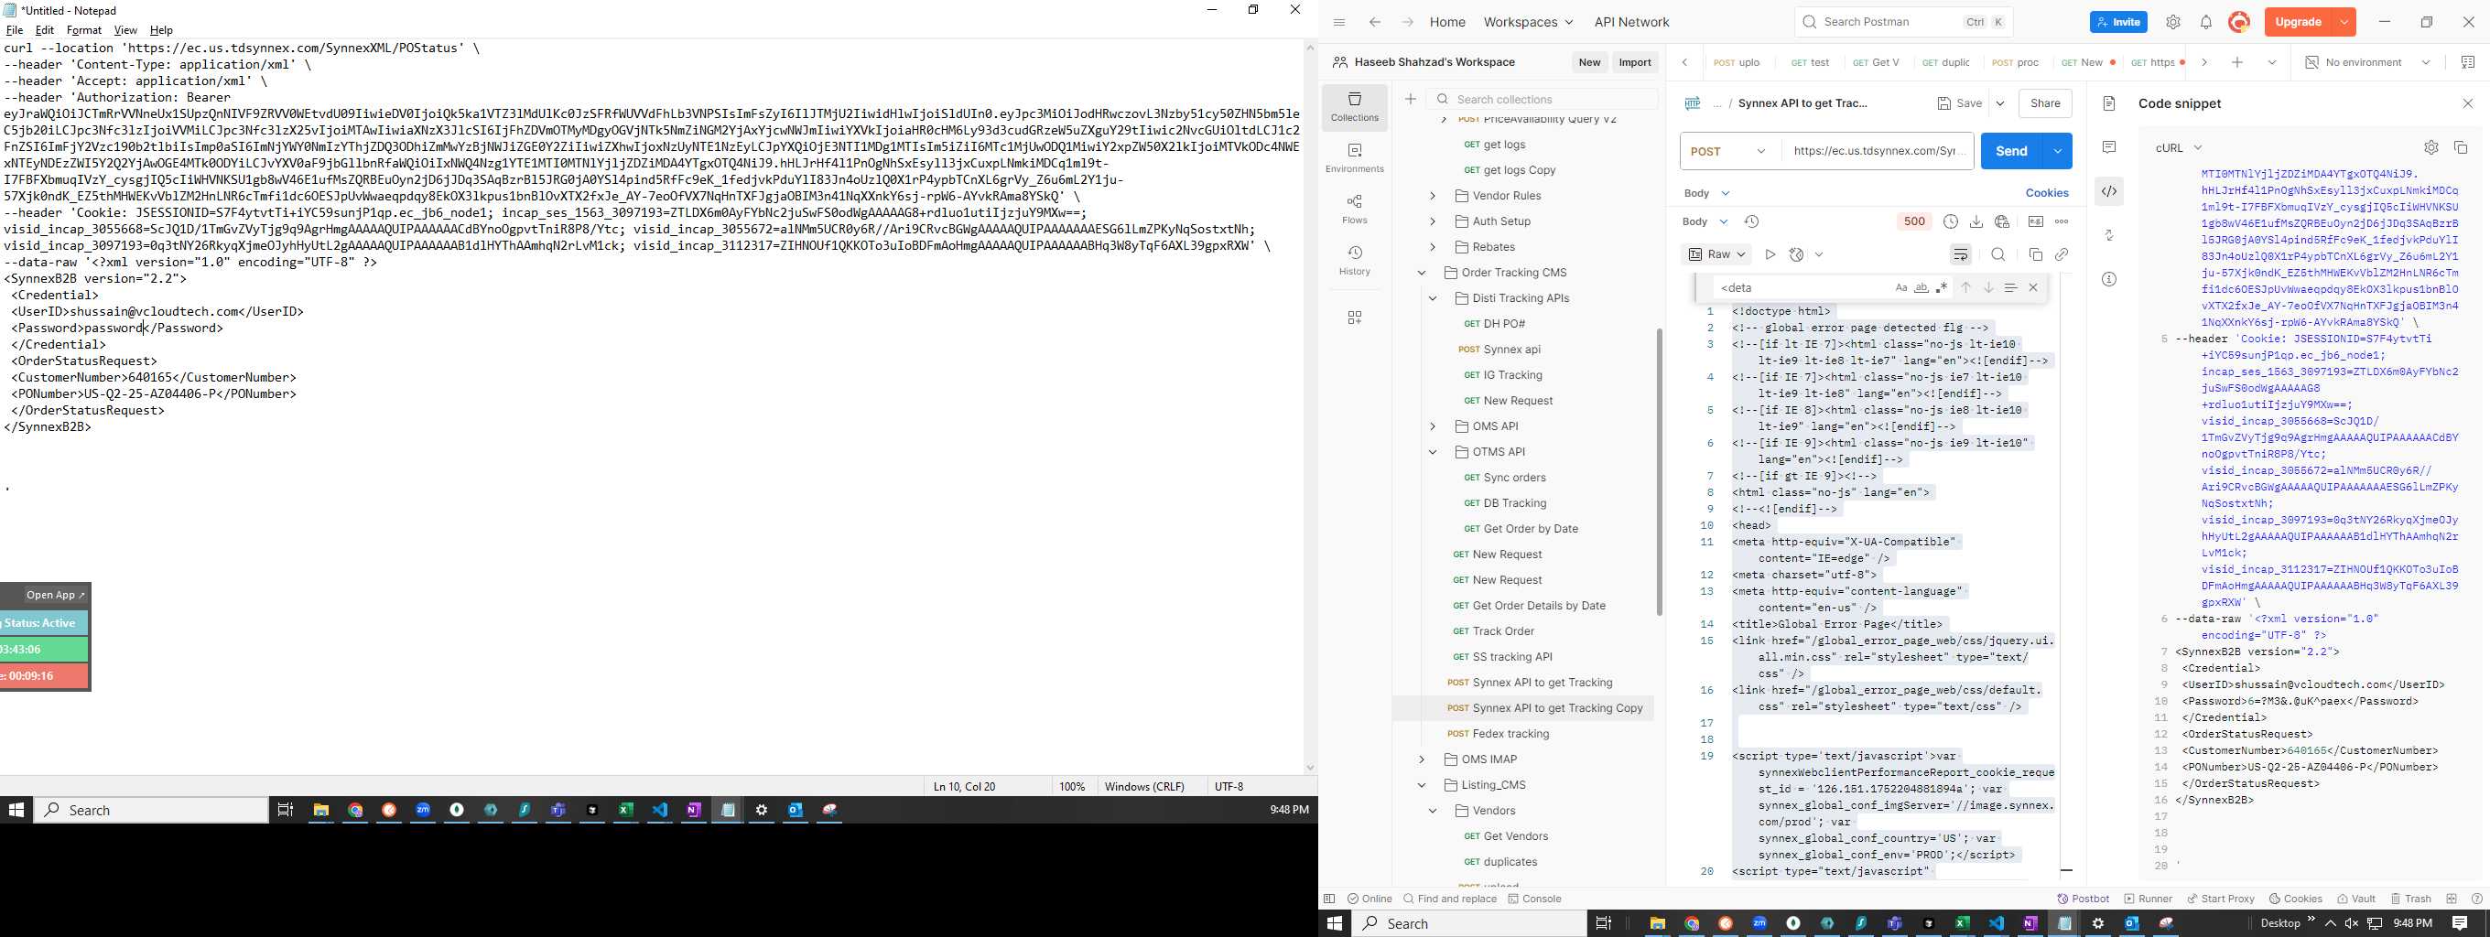2490x937 pixels.
Task: Open the notifications bell in Postman
Action: 2206,22
